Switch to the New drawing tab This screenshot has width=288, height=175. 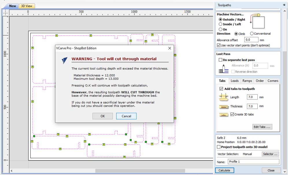12,6
